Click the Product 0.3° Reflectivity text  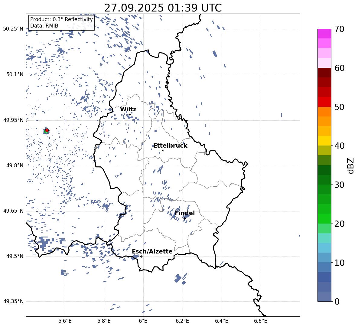(61, 19)
